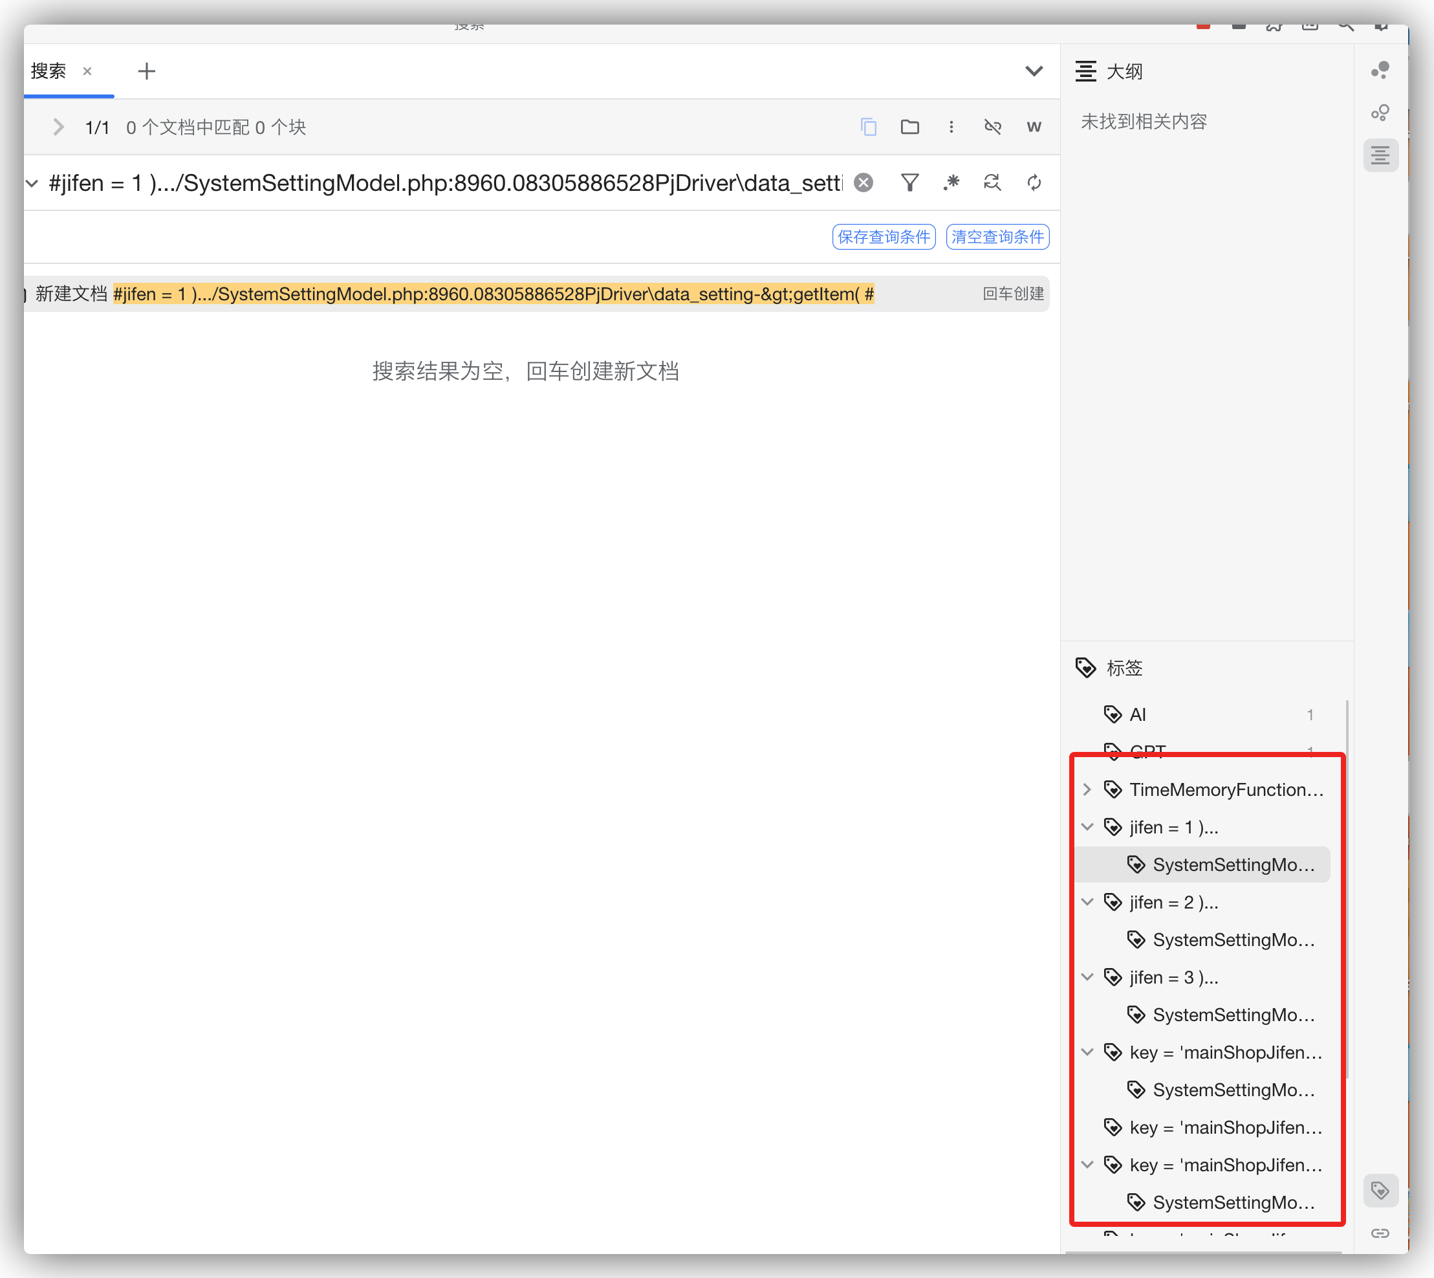Viewport: 1434px width, 1278px height.
Task: Select the 搜索 tab
Action: (49, 71)
